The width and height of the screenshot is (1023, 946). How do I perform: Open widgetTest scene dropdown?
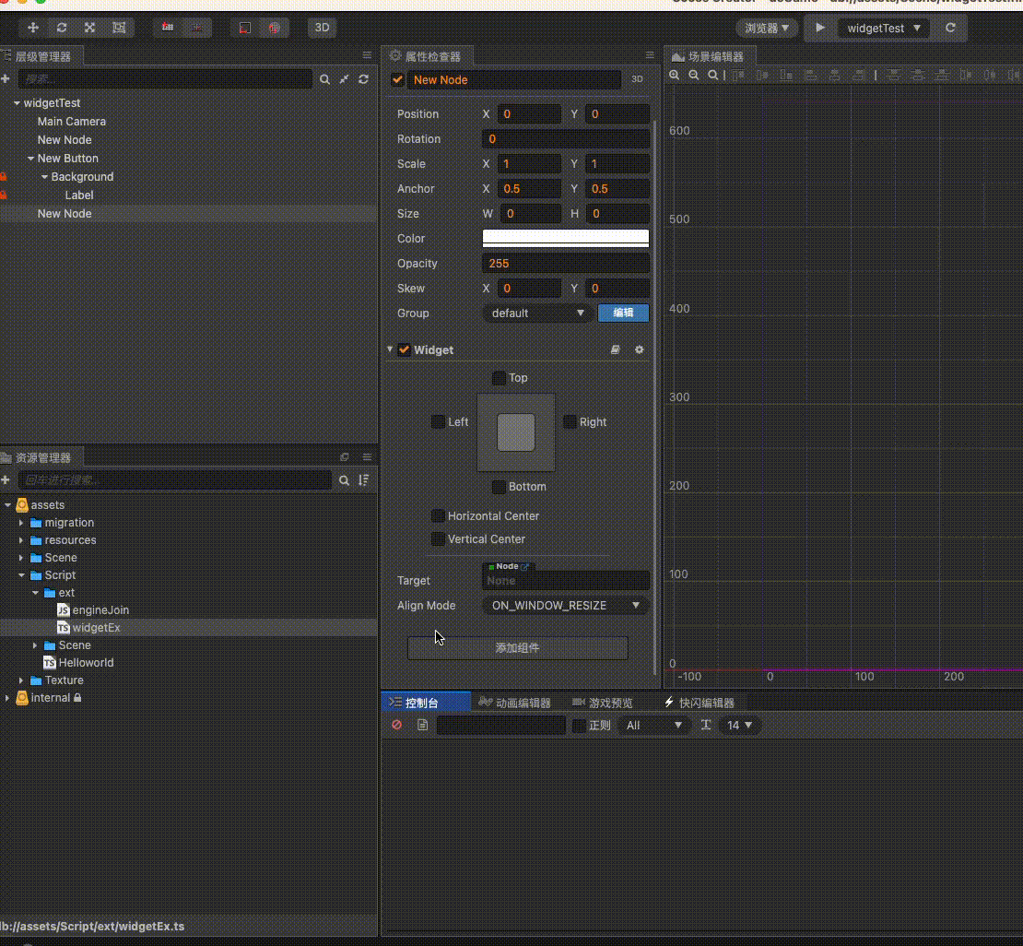tap(884, 28)
